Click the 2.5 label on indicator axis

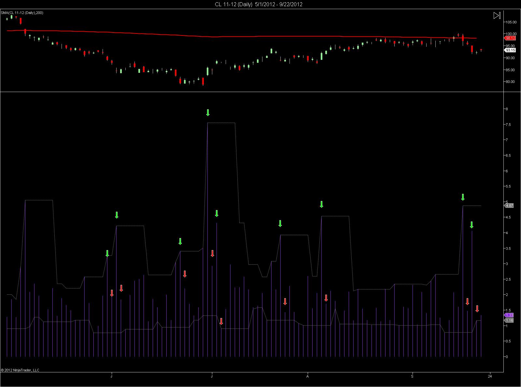click(x=508, y=279)
